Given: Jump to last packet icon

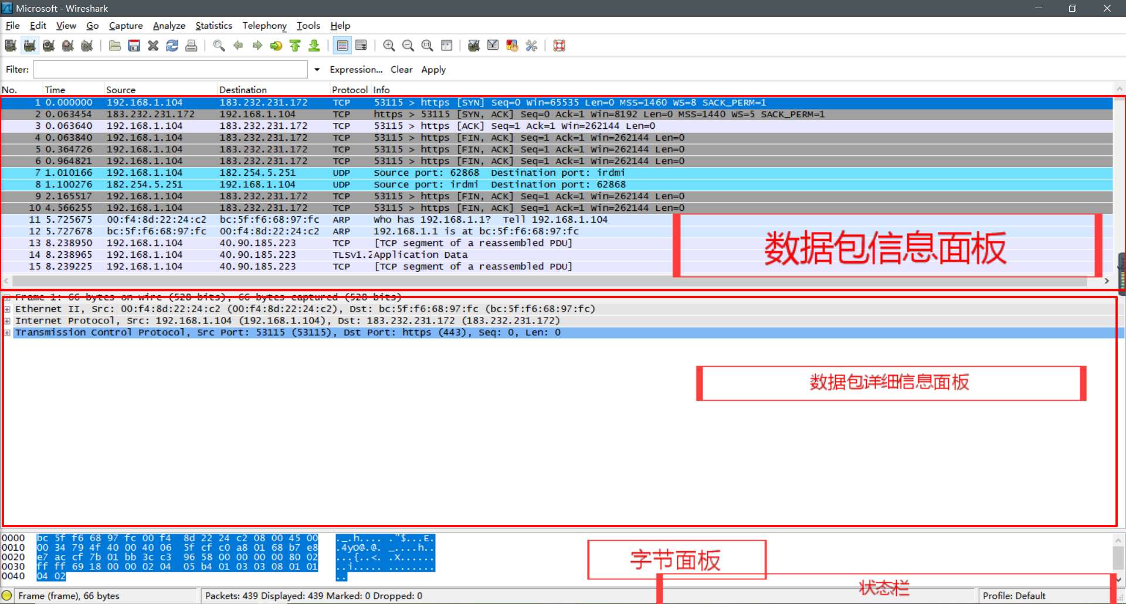Looking at the screenshot, I should tap(314, 46).
